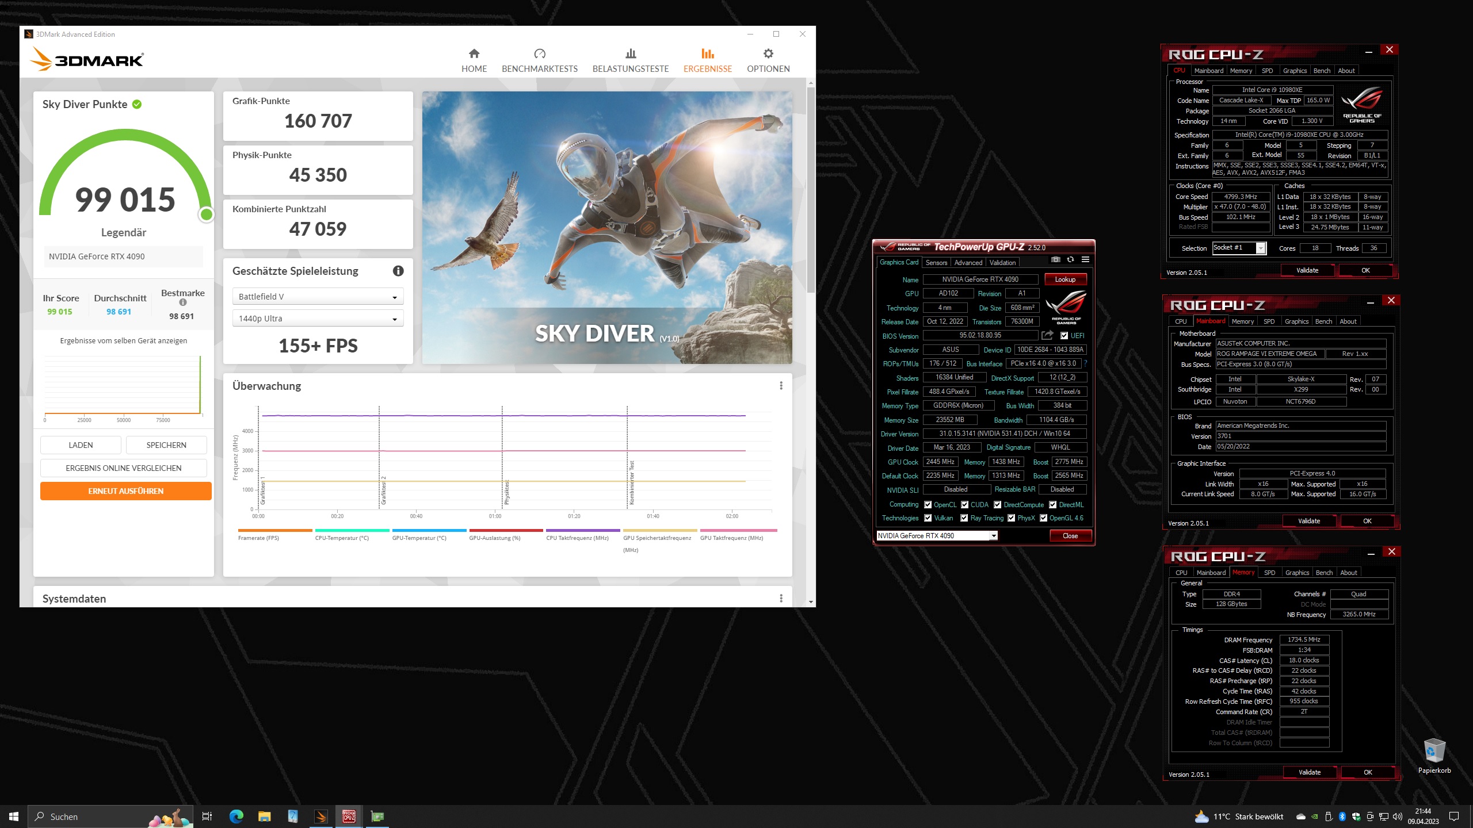Click ERGEBNIS ONLINE VERGLEICHEN button
Image resolution: width=1473 pixels, height=828 pixels.
[124, 468]
